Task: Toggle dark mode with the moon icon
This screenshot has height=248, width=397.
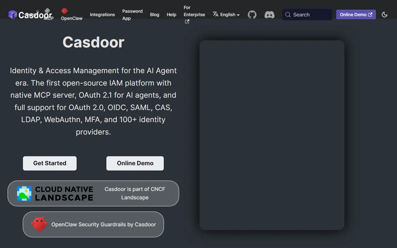Action: pos(385,15)
